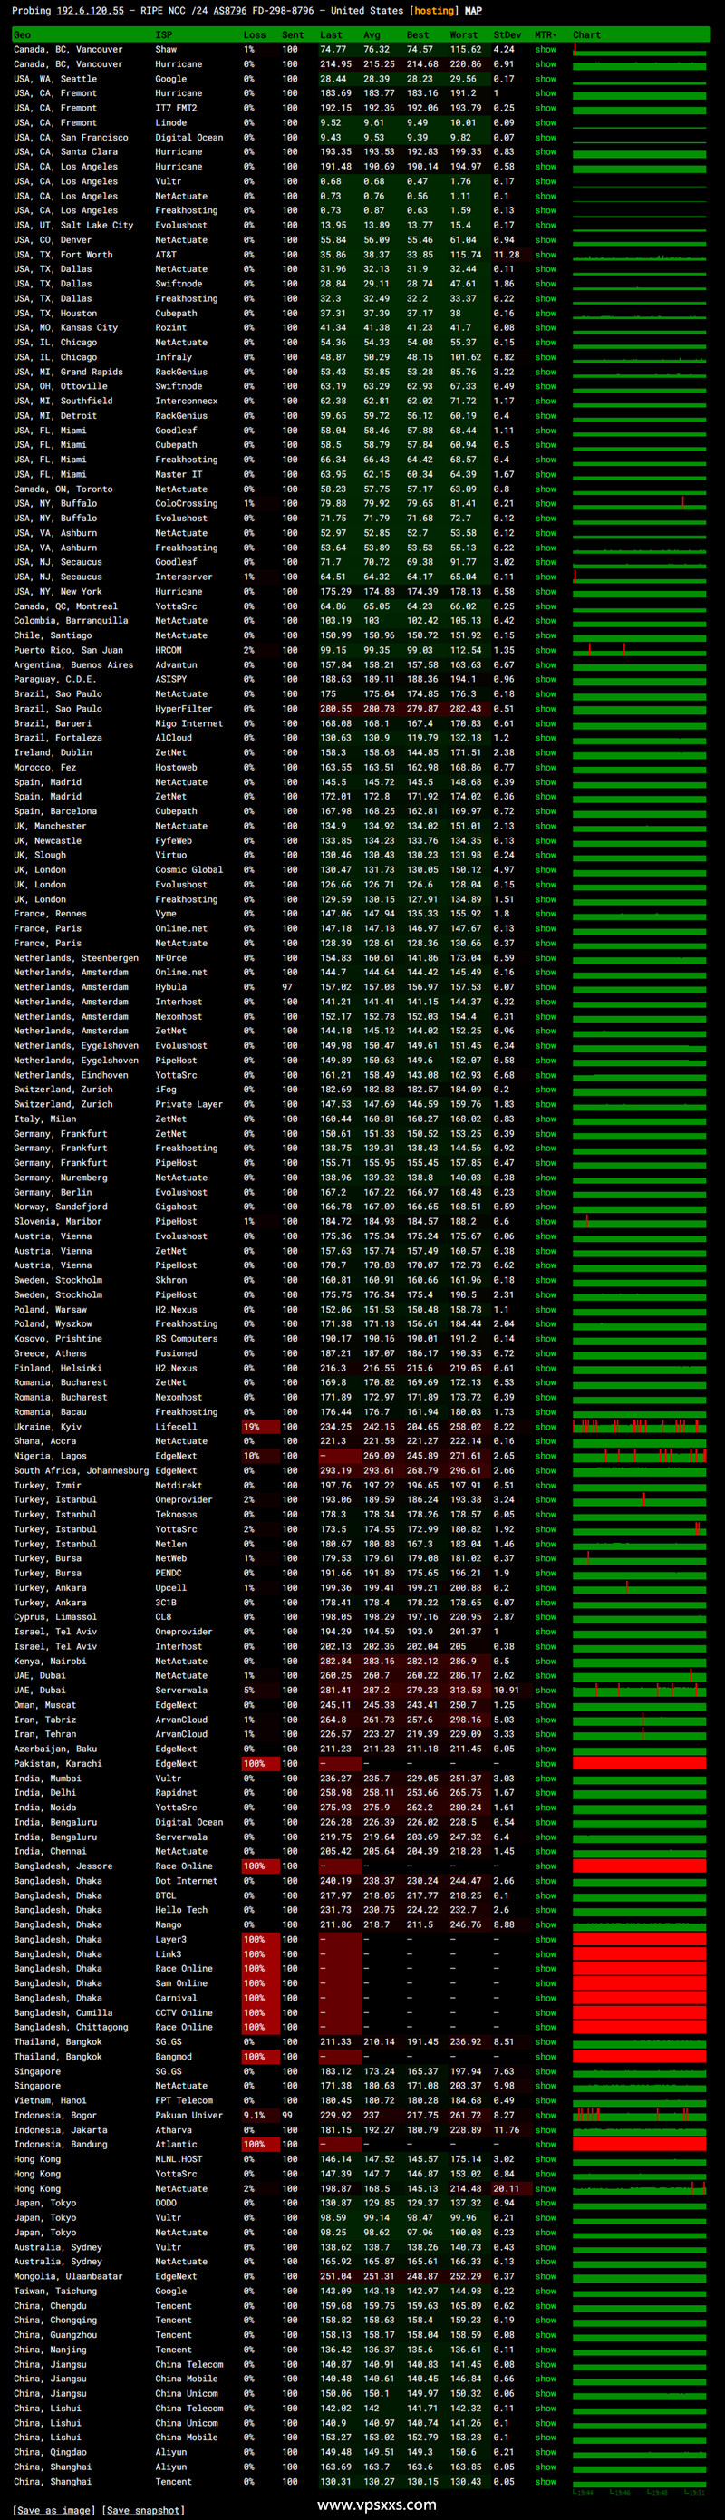Show MTR for Salt Lake City Evolushost
The width and height of the screenshot is (725, 2520).
(545, 225)
